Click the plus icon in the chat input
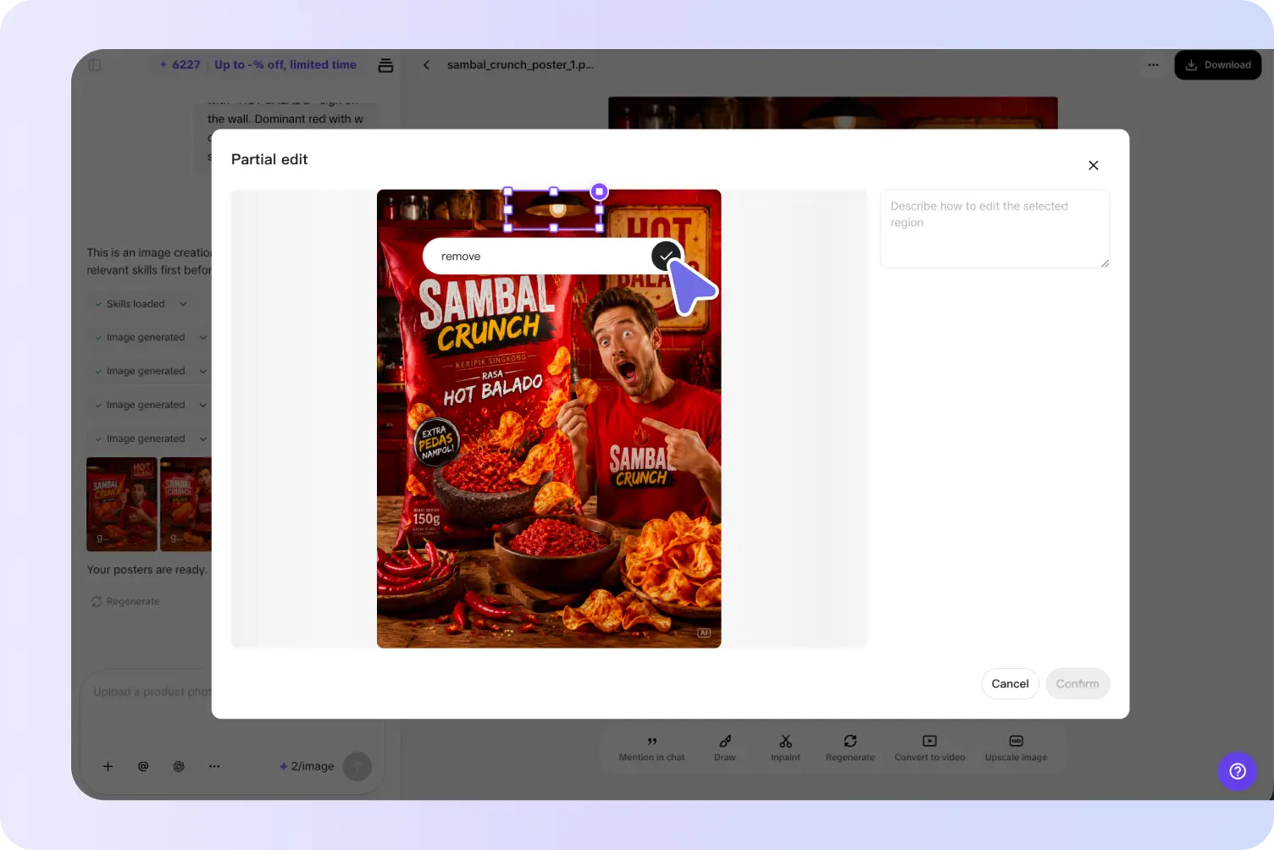This screenshot has width=1274, height=850. pos(108,766)
